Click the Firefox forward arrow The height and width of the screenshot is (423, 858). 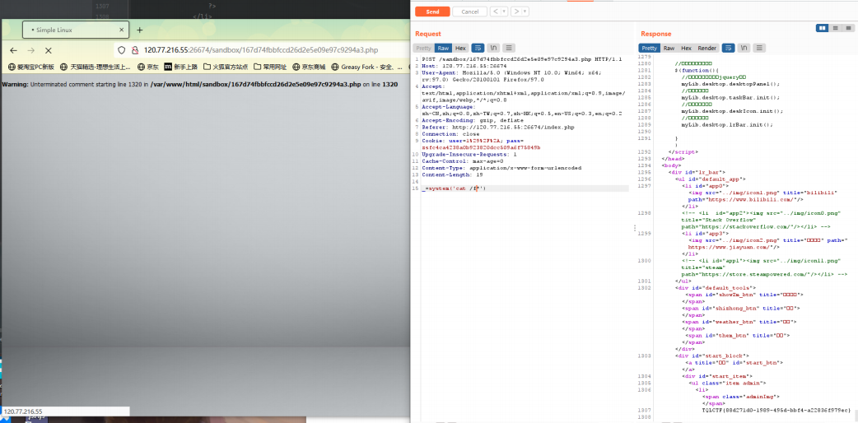click(x=31, y=50)
